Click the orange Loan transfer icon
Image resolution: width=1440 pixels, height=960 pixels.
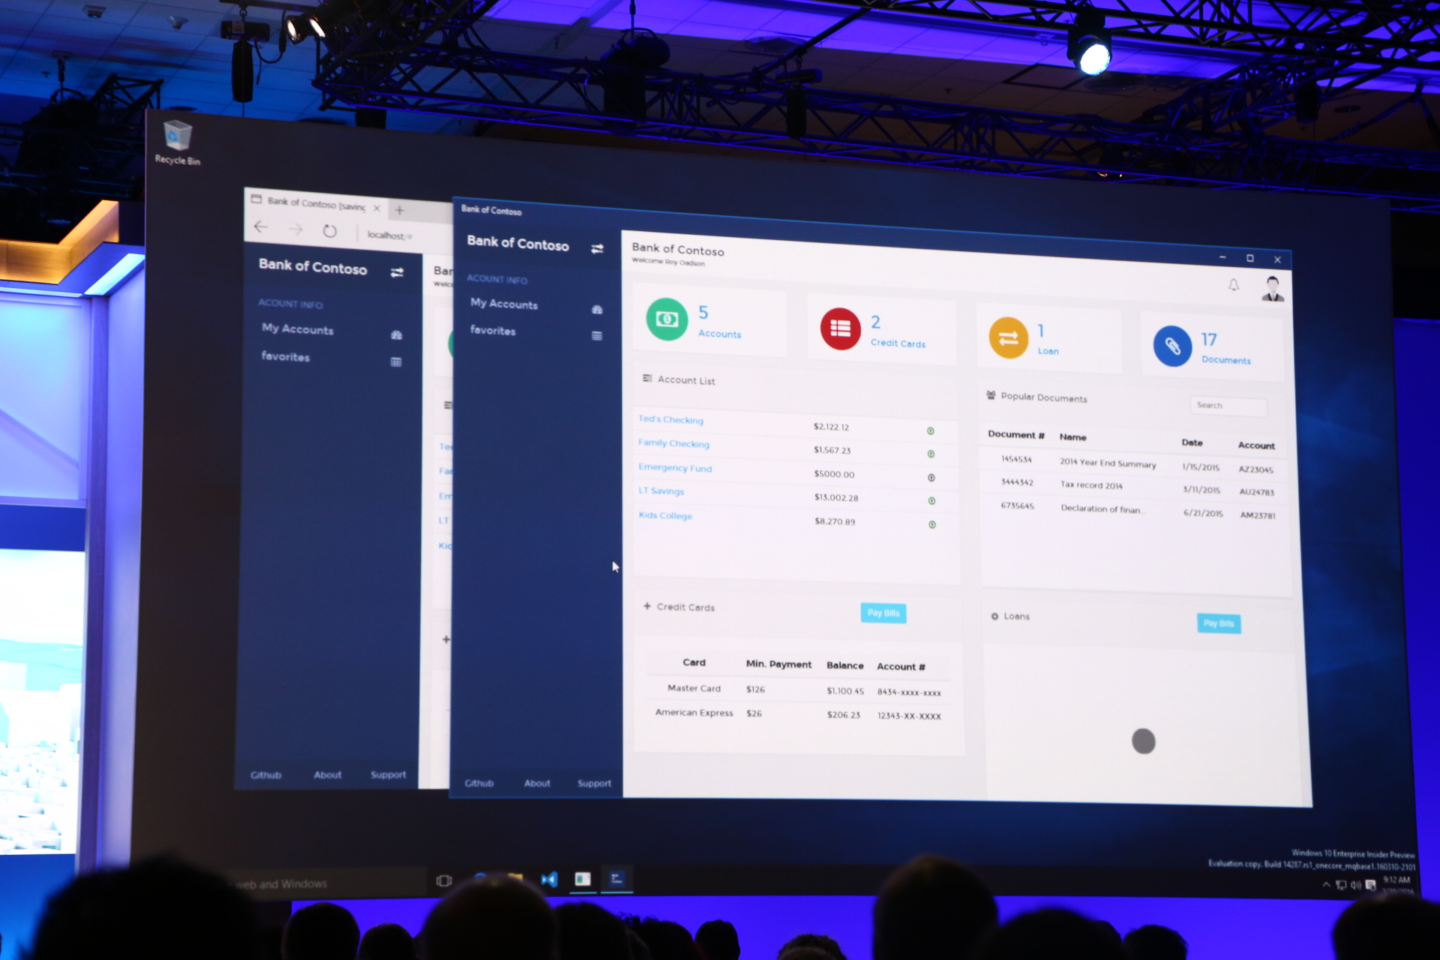click(1008, 337)
